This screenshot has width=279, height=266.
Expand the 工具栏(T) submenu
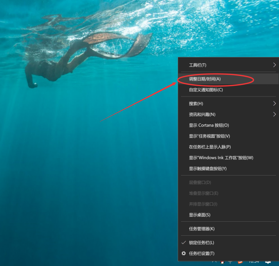tap(228, 65)
